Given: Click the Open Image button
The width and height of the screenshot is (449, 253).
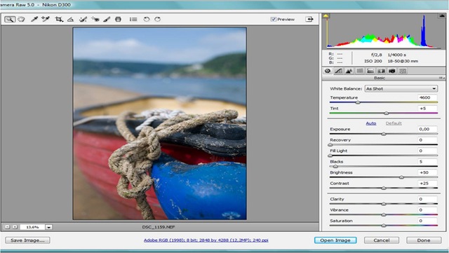Looking at the screenshot, I should pyautogui.click(x=335, y=240).
